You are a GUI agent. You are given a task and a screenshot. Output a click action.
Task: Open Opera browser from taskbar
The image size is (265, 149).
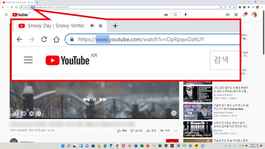[123, 146]
